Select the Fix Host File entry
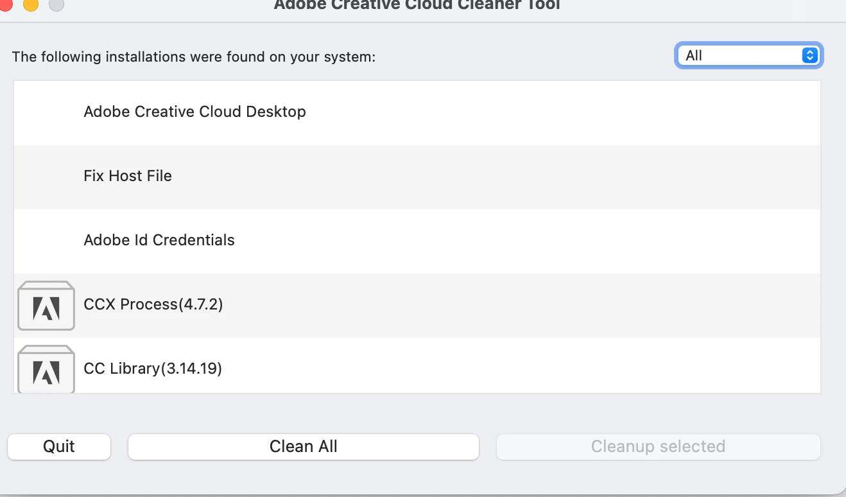The width and height of the screenshot is (846, 497). tap(128, 176)
